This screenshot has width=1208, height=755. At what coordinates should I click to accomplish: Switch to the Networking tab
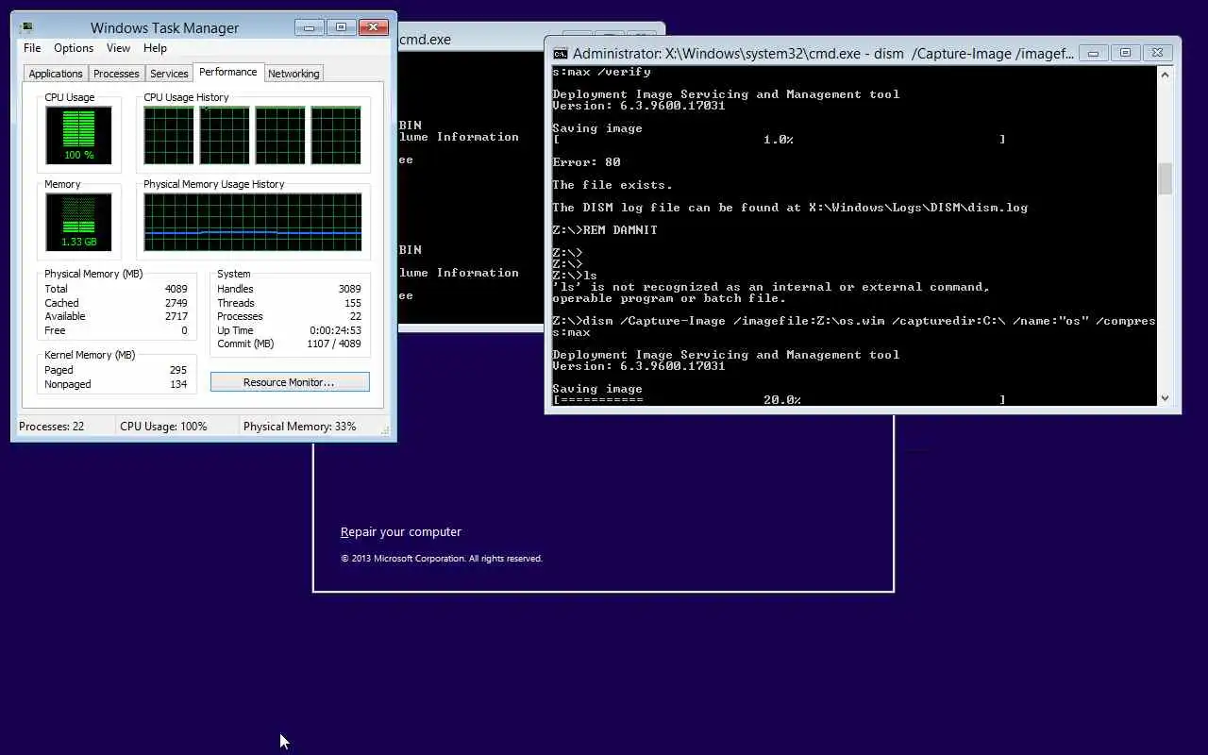pyautogui.click(x=294, y=74)
